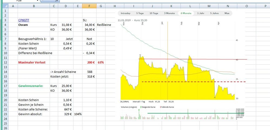Open the CP6GTF hyperlink
Screen dimensions: 270x130
pyautogui.click(x=24, y=20)
